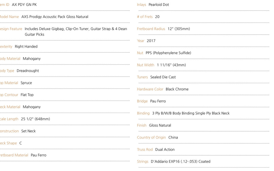This screenshot has height=171, width=274.
Task: Click the Scale Length 25 1/2" value
Action: [36, 119]
